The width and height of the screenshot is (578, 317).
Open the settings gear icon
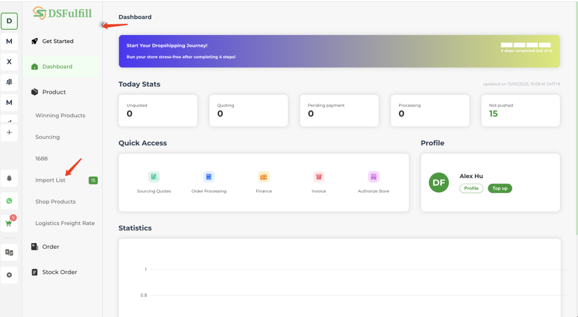tap(9, 275)
